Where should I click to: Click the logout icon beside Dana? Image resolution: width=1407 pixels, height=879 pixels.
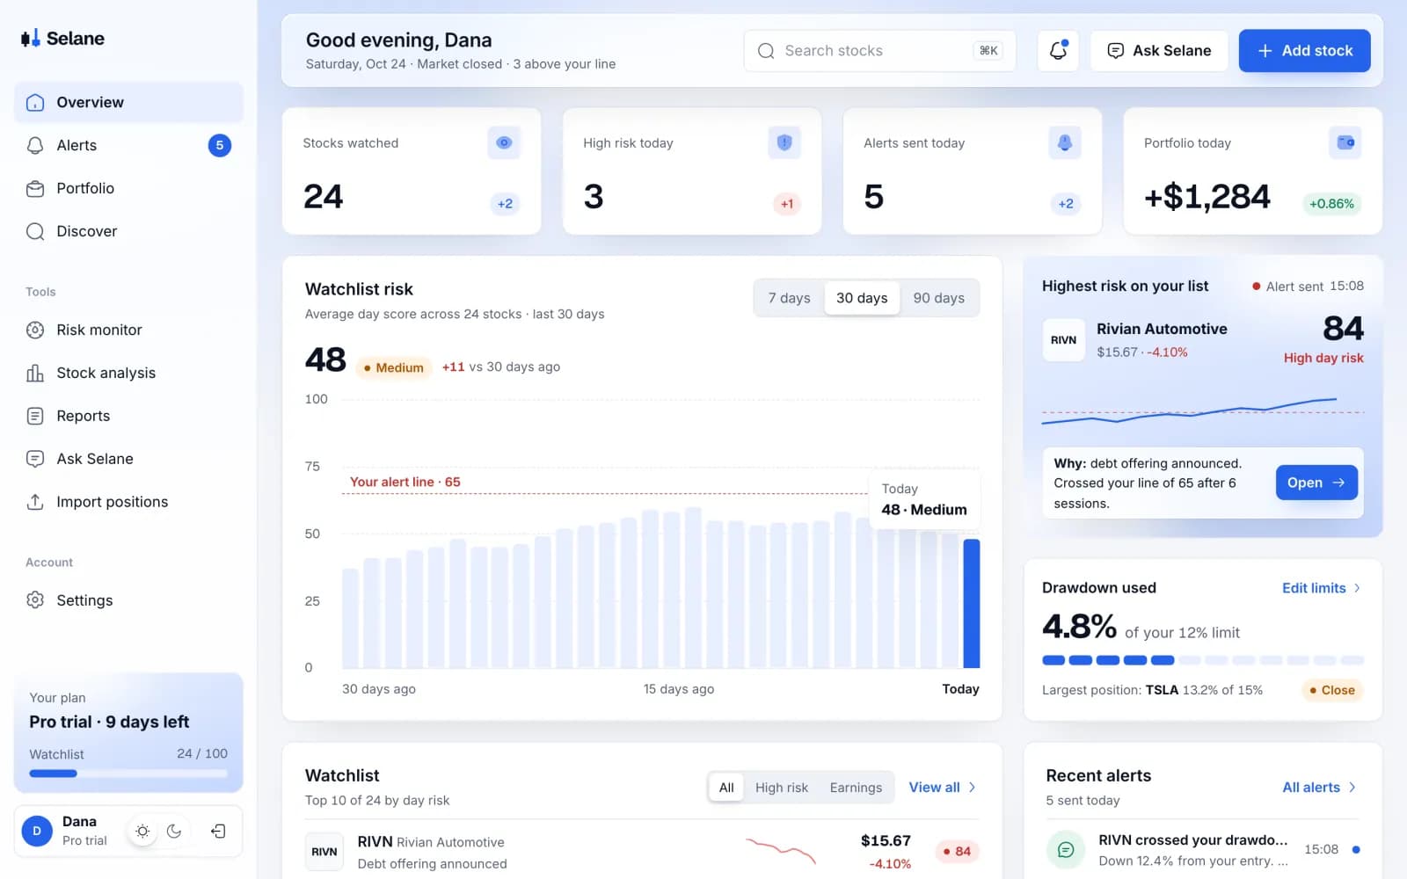pos(219,832)
